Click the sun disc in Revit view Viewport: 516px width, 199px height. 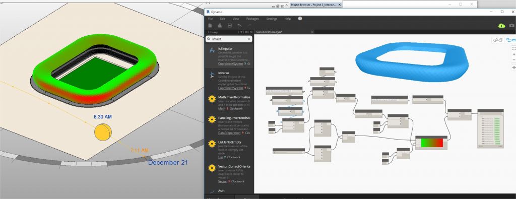(x=103, y=132)
